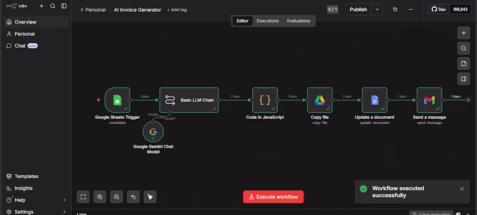Image resolution: width=477 pixels, height=215 pixels.
Task: Click the Model connector diamond on LLM Chain
Action: point(170,113)
